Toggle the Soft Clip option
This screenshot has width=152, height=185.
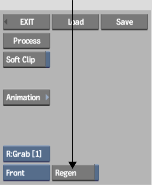tap(27, 59)
